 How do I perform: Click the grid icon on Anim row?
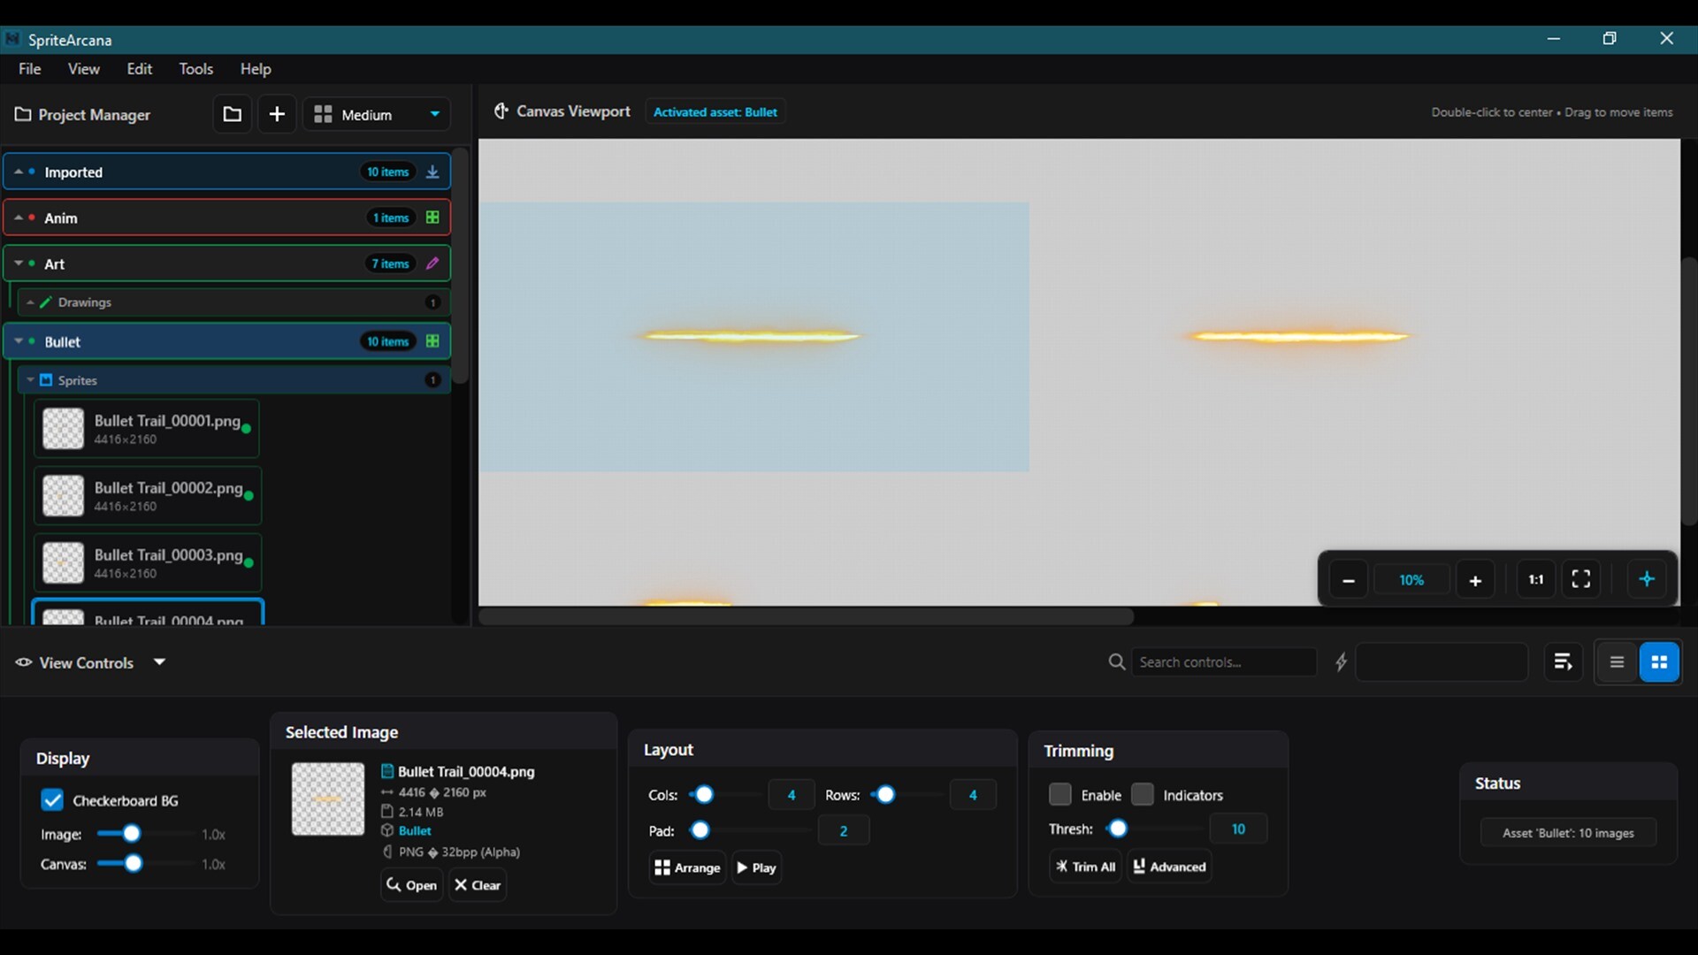432,218
